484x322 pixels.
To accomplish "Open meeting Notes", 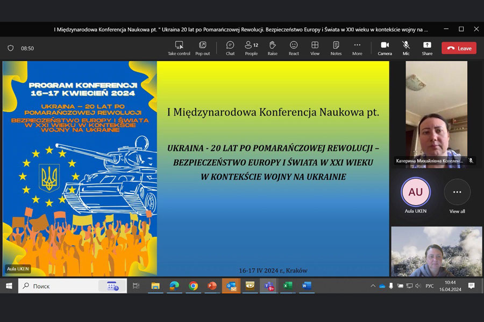I will pyautogui.click(x=336, y=48).
